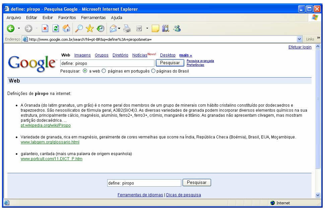The width and height of the screenshot is (325, 210).
Task: Click the page icon in the address bar
Action: (x=25, y=39)
